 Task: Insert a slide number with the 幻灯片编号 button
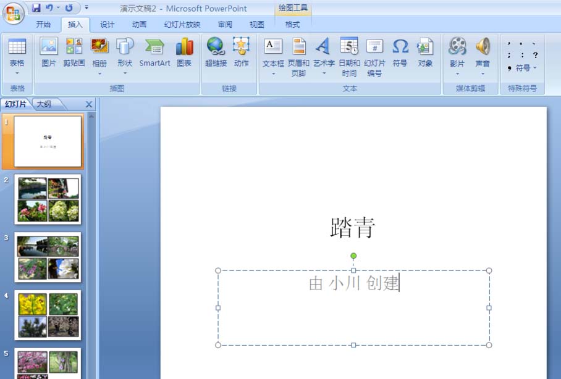[374, 57]
